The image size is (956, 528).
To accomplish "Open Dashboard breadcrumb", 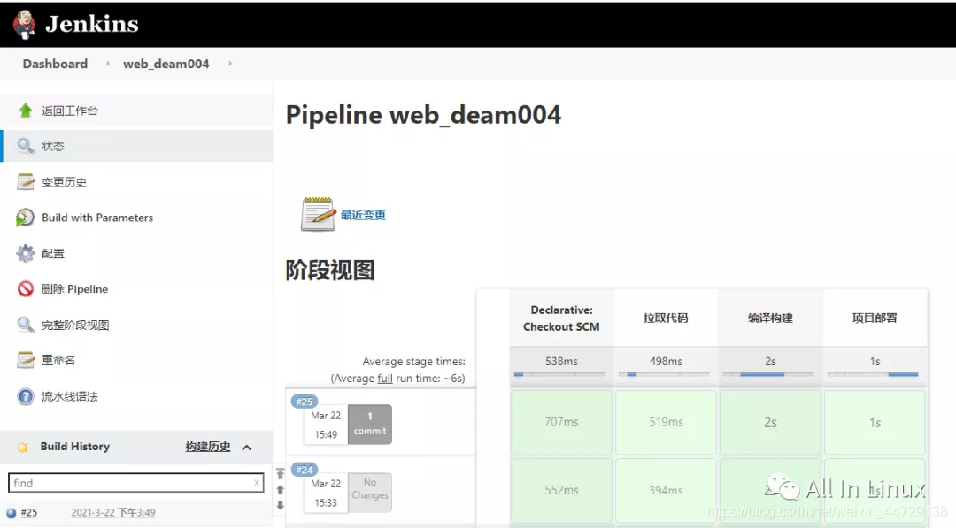I will [55, 64].
